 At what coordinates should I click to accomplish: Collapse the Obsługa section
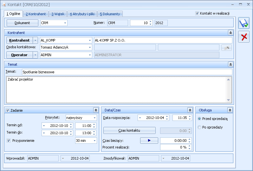(230, 110)
